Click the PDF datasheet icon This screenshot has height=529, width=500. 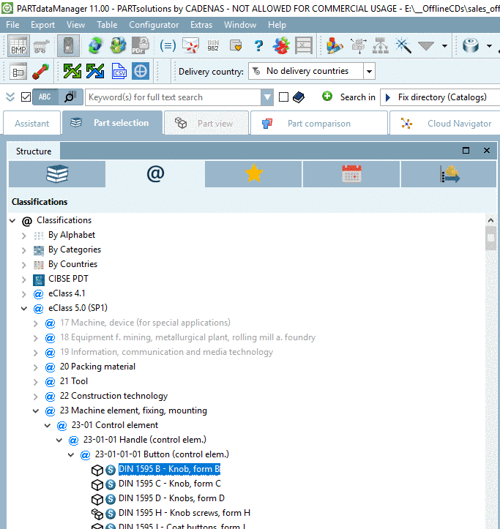(x=141, y=45)
